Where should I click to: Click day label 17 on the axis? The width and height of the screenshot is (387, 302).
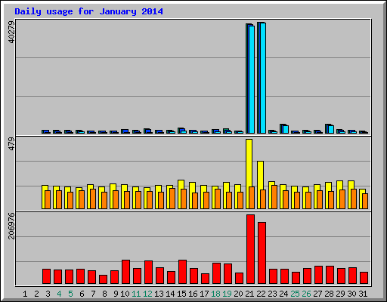click(204, 294)
